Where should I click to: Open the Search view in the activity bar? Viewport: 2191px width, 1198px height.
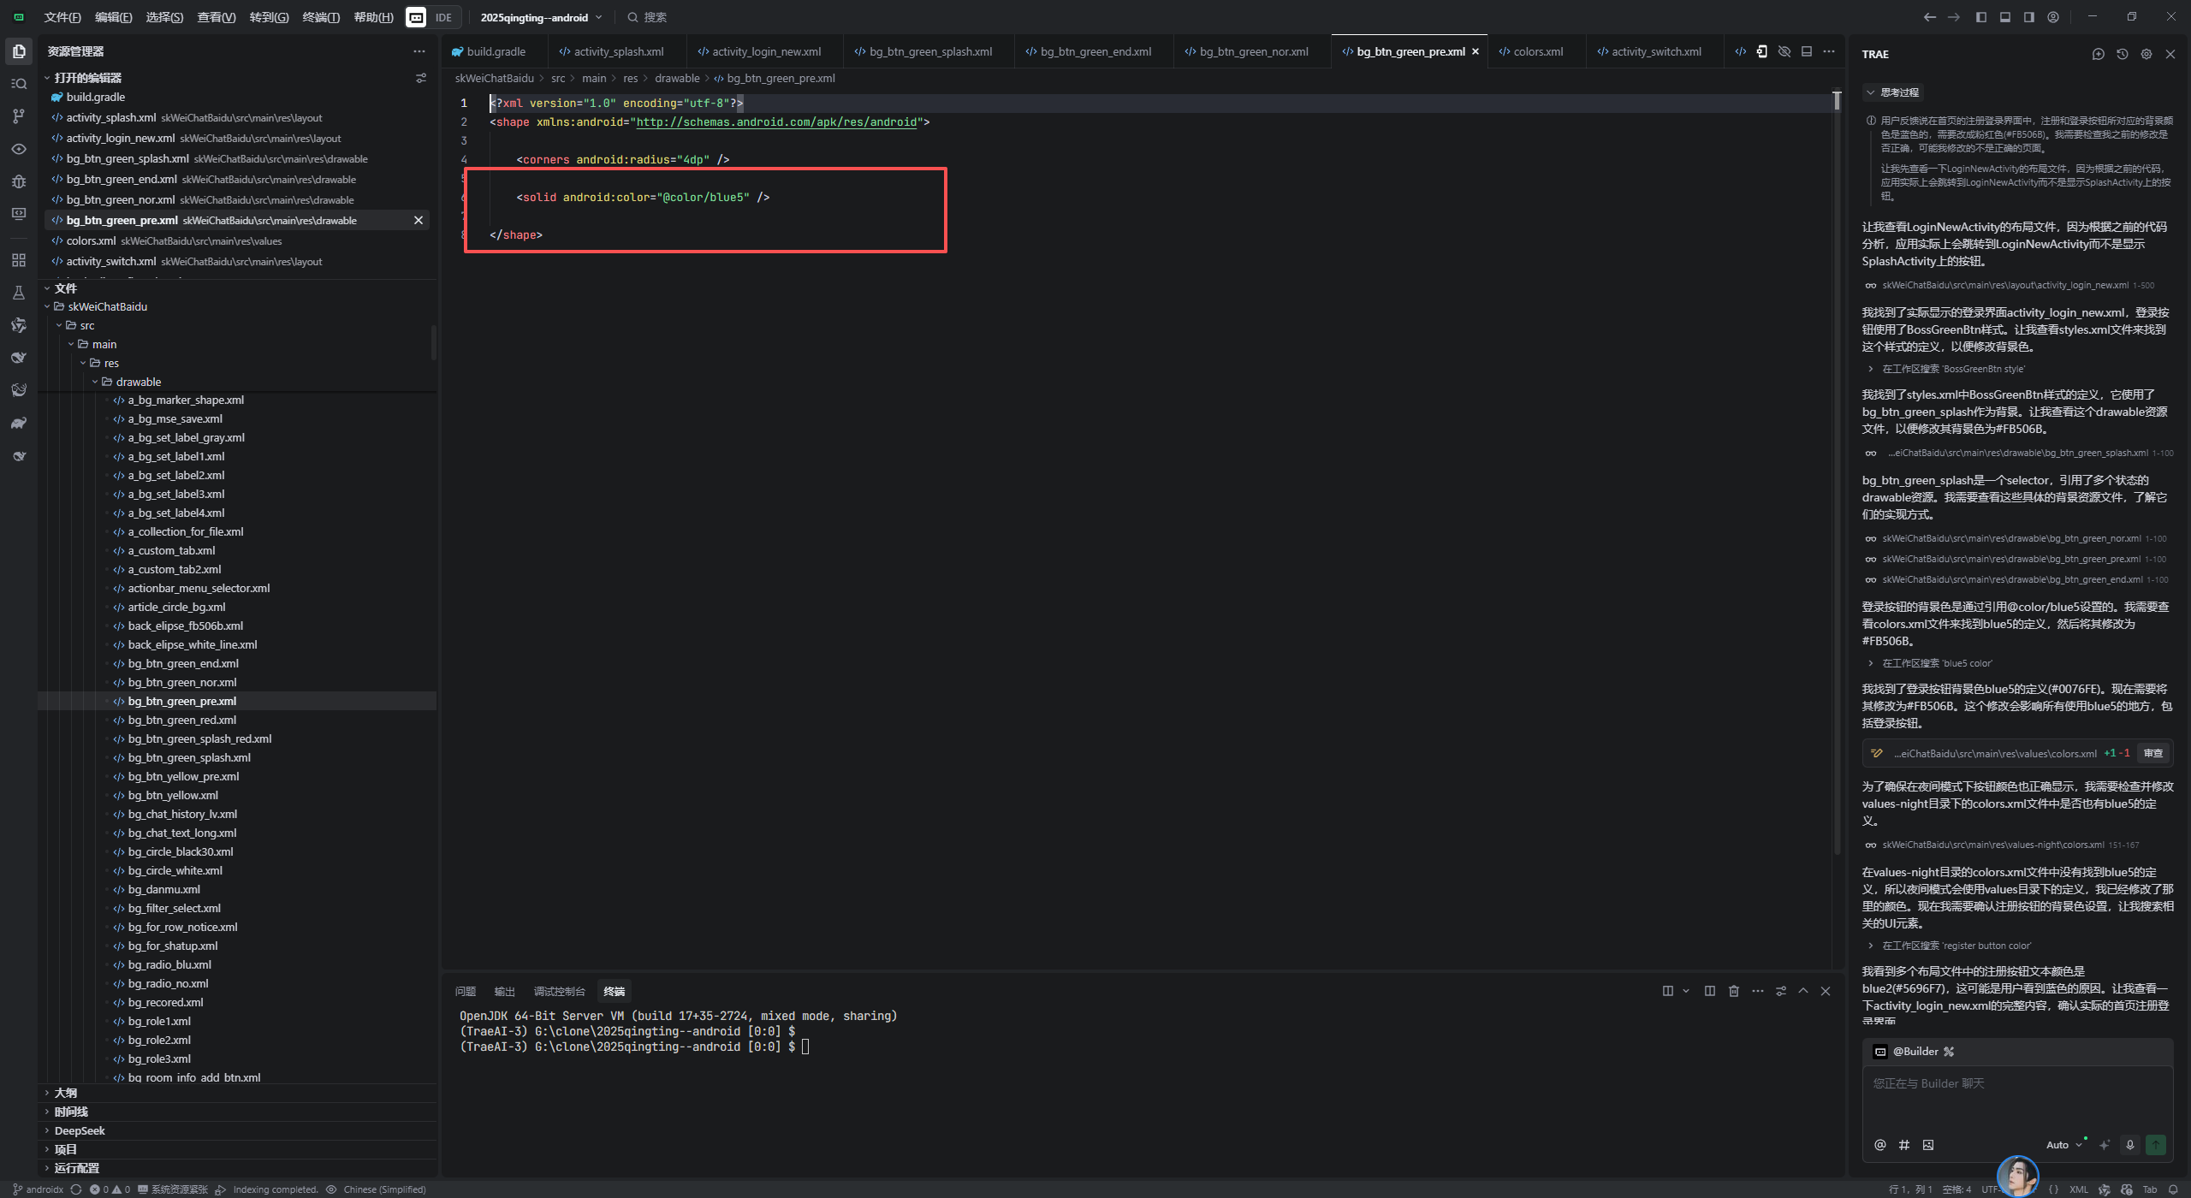[x=19, y=84]
